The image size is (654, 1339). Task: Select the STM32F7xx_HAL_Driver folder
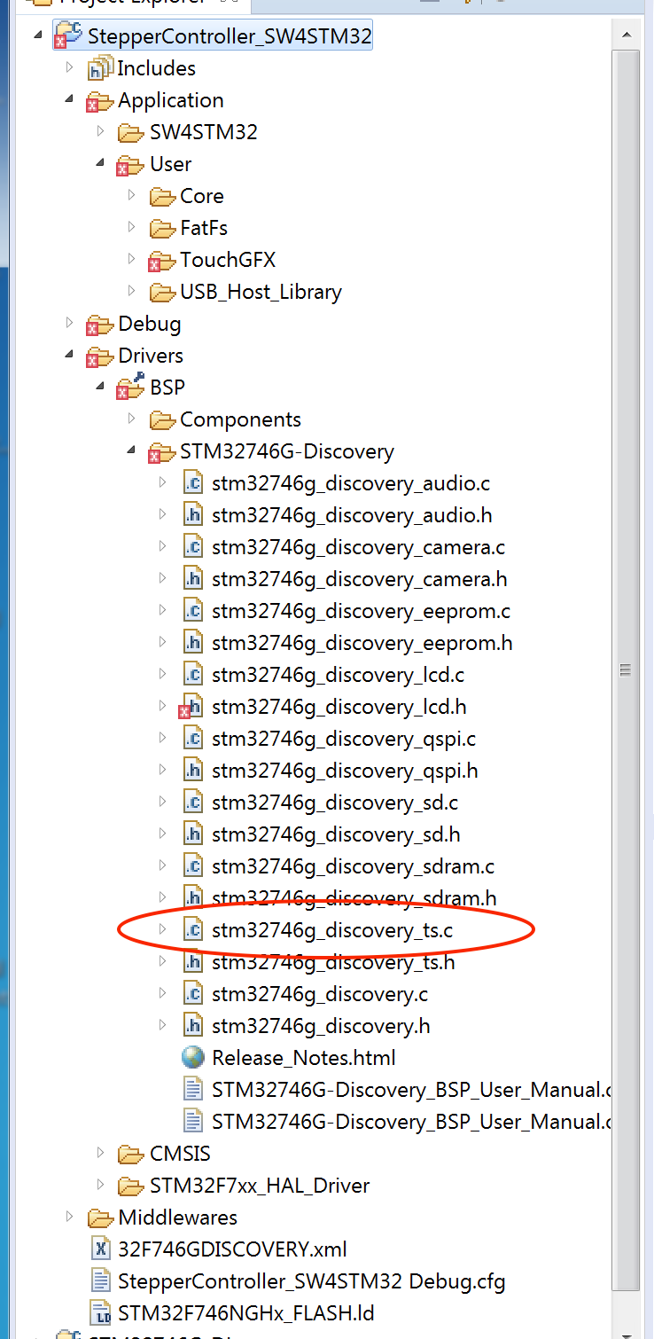tap(259, 1186)
